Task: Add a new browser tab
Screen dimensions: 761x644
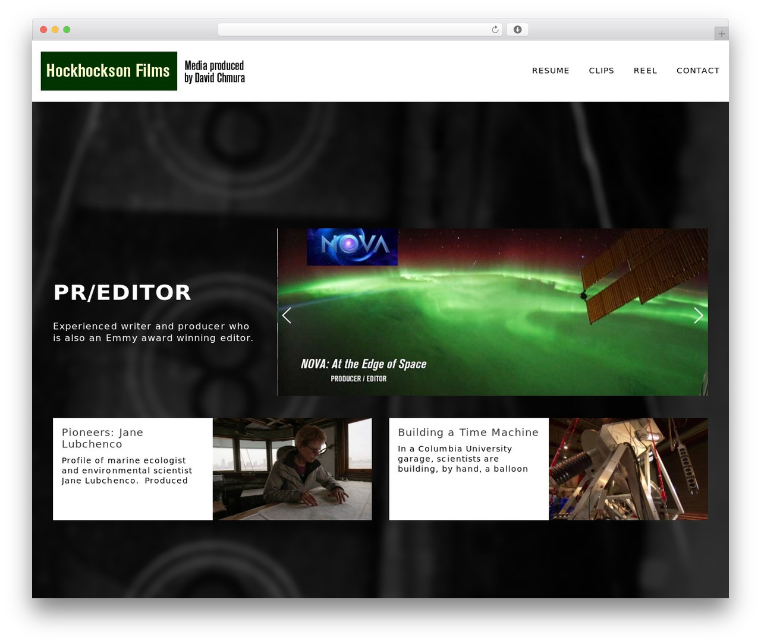Action: (x=721, y=34)
